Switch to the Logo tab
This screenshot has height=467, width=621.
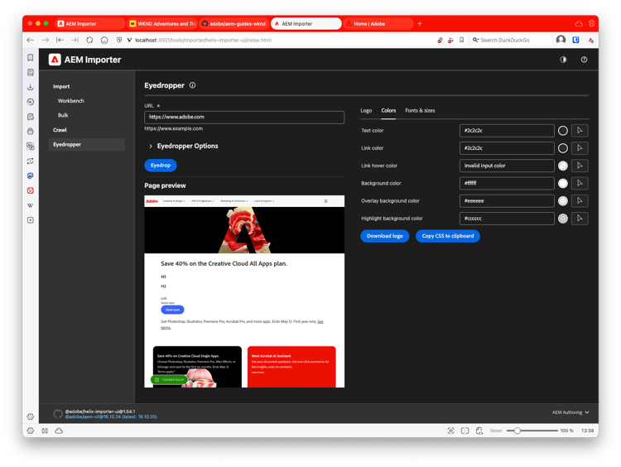point(366,110)
